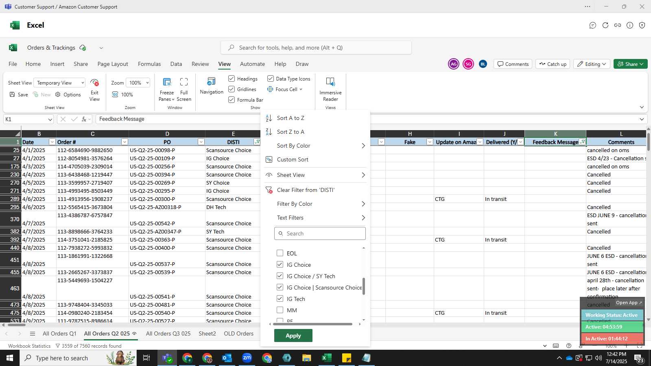Uncheck the IG Choice filter option
Viewport: 651px width, 366px height.
pyautogui.click(x=280, y=264)
